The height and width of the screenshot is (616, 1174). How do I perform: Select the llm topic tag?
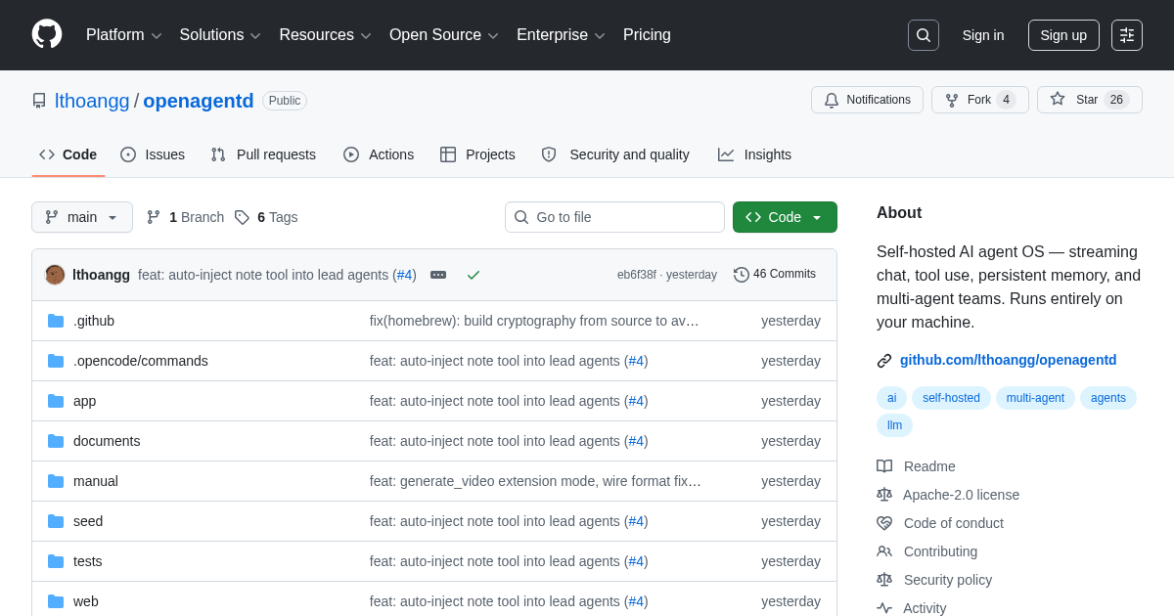(x=894, y=425)
